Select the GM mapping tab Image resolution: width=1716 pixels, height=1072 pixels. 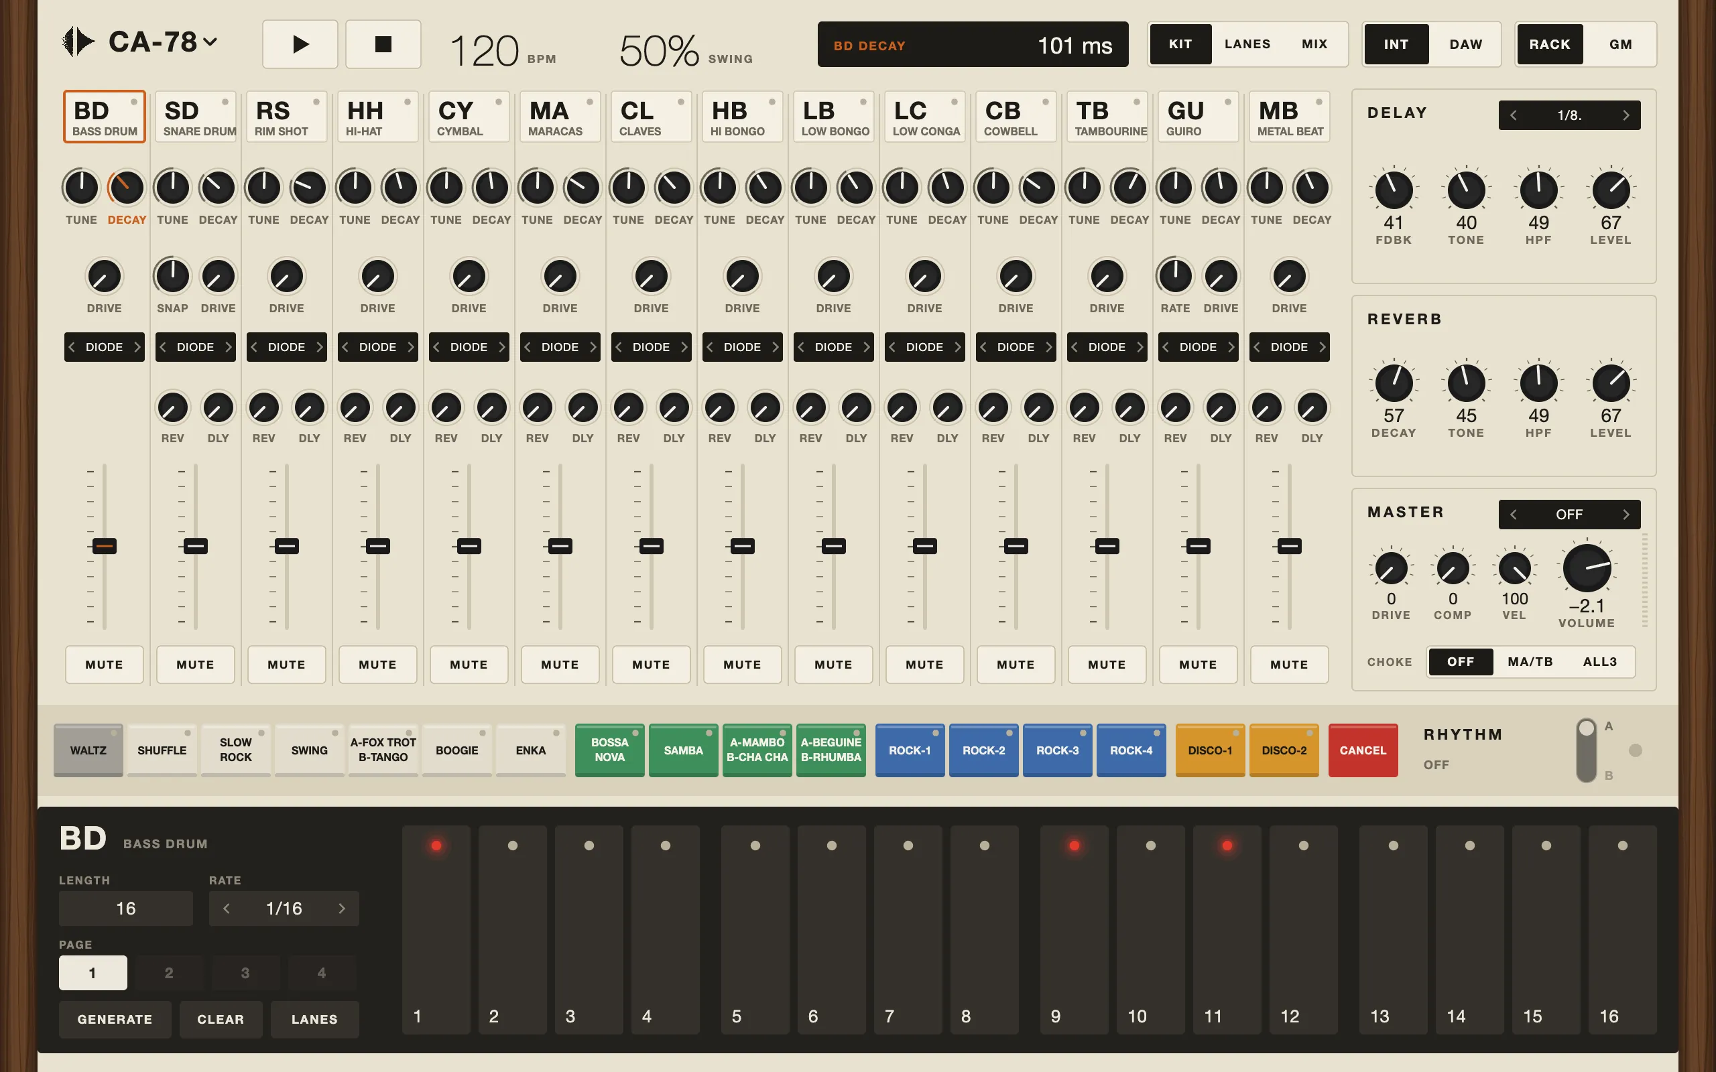(x=1620, y=44)
